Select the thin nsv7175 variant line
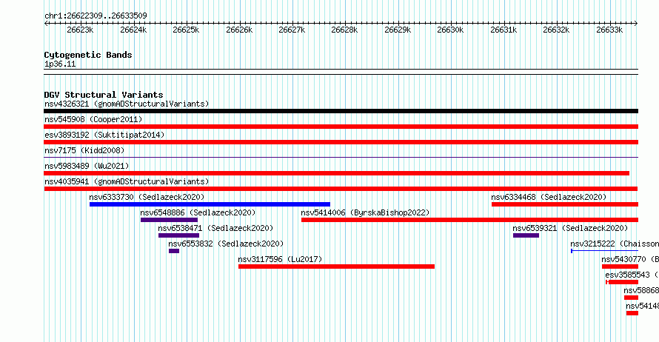Viewport: 659px width, 342px height. pyautogui.click(x=341, y=157)
